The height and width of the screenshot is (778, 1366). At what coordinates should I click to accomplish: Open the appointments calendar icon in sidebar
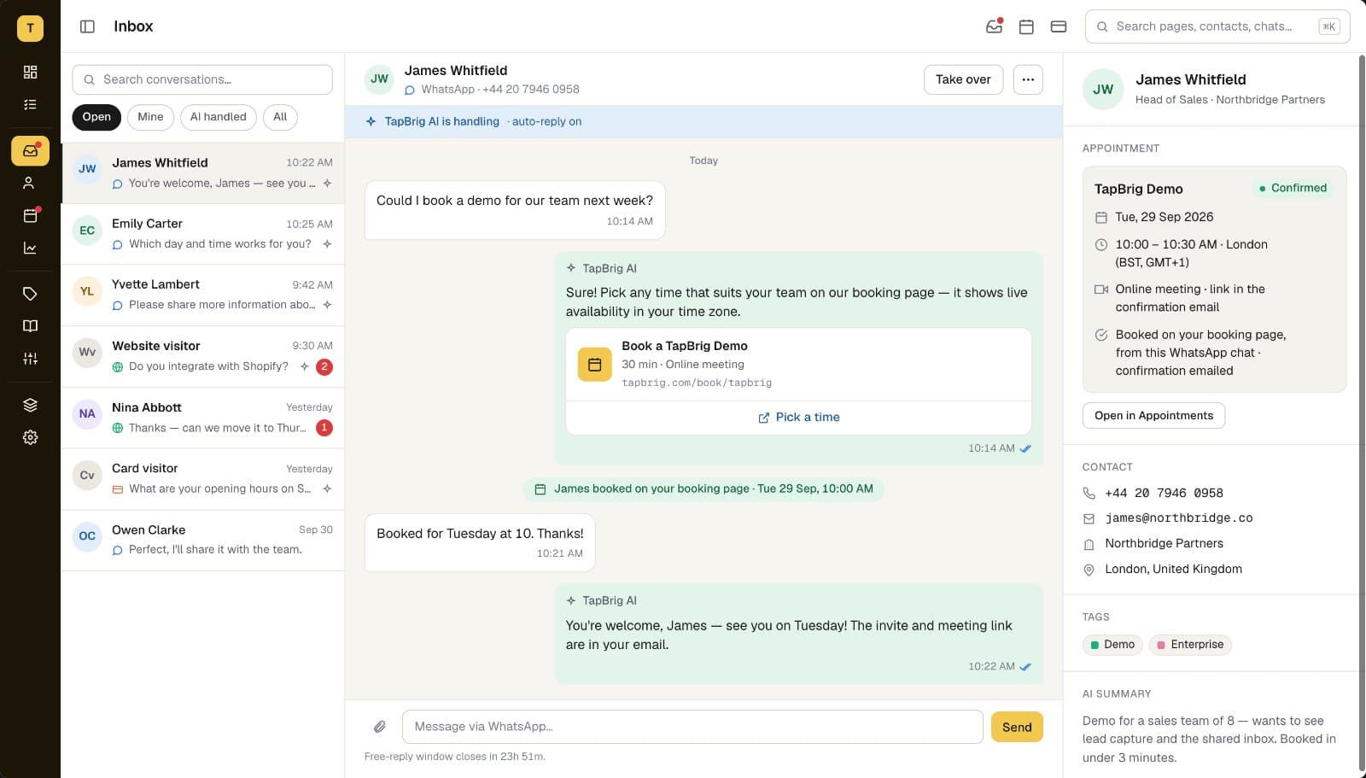(x=30, y=215)
